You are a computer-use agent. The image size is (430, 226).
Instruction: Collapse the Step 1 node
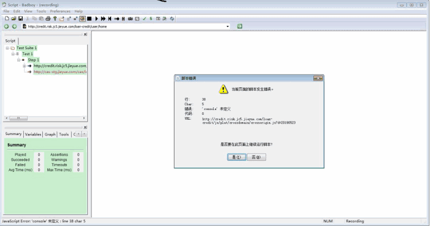click(18, 60)
